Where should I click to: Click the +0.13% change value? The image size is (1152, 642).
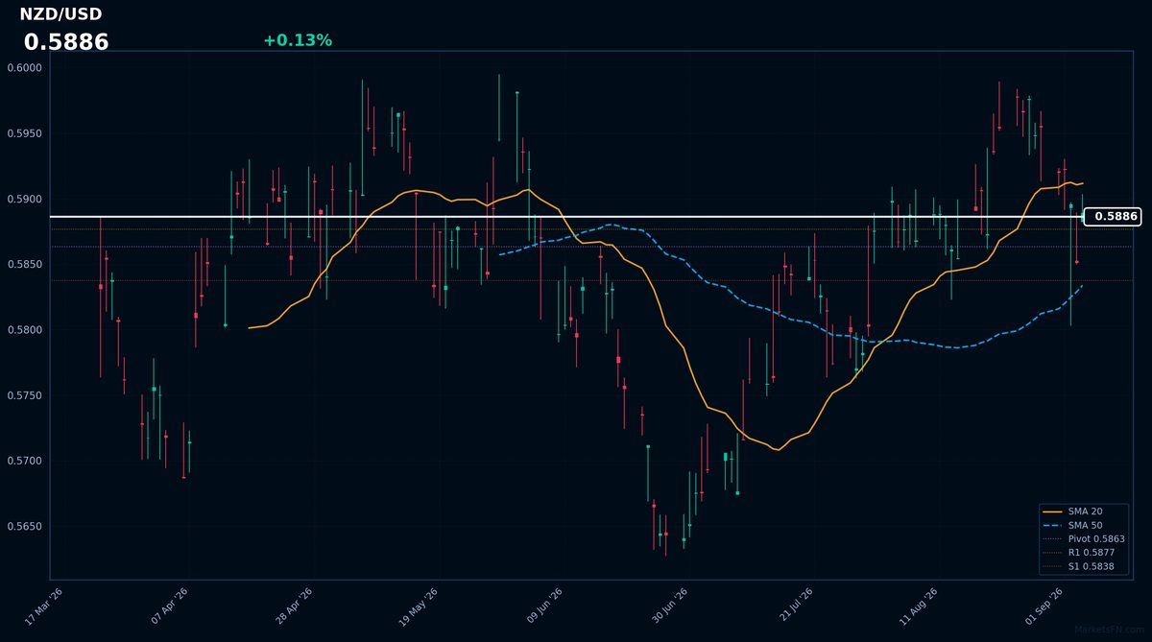pyautogui.click(x=298, y=40)
